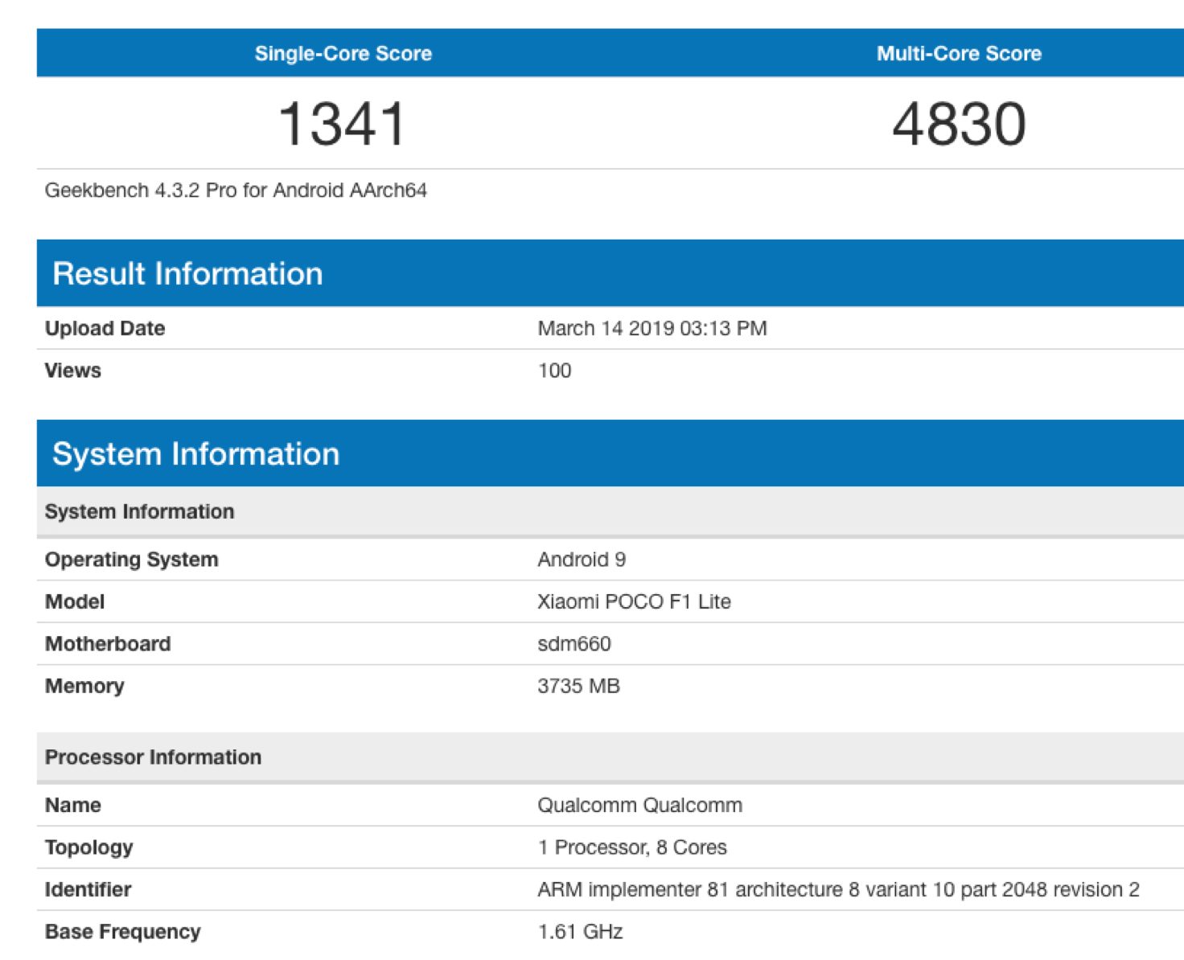Click the Single-Core Score header

click(343, 54)
